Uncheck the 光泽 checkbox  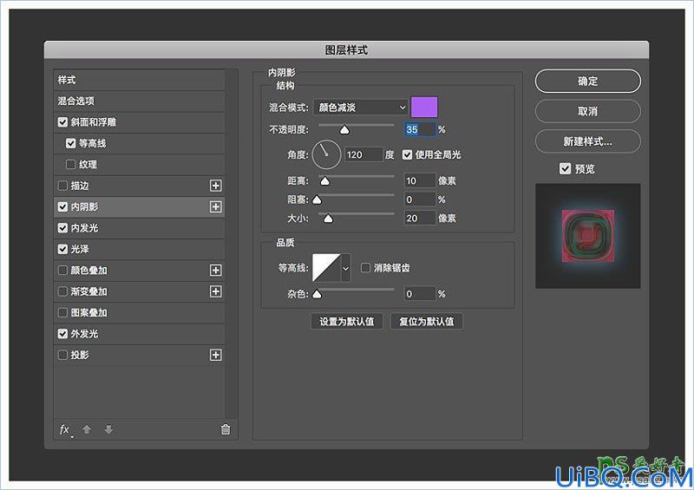tap(62, 249)
